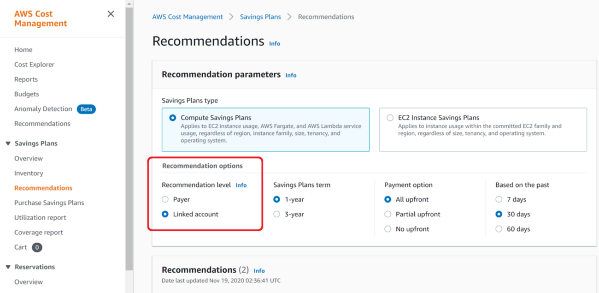Screen dimensions: 599x293
Task: Click the Info link next to Recommendations heading
Action: (x=275, y=43)
